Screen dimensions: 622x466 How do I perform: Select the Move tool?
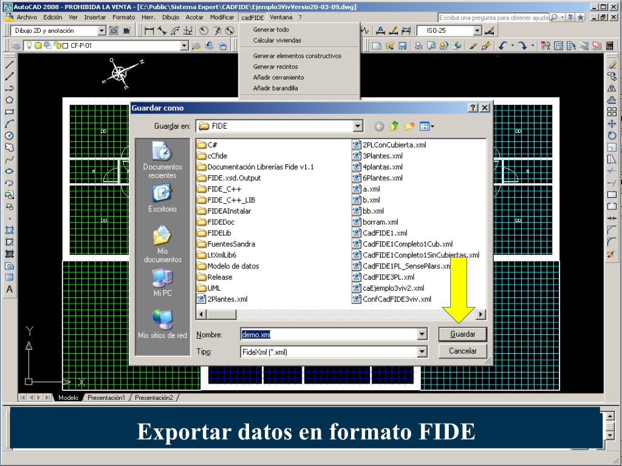pyautogui.click(x=612, y=124)
